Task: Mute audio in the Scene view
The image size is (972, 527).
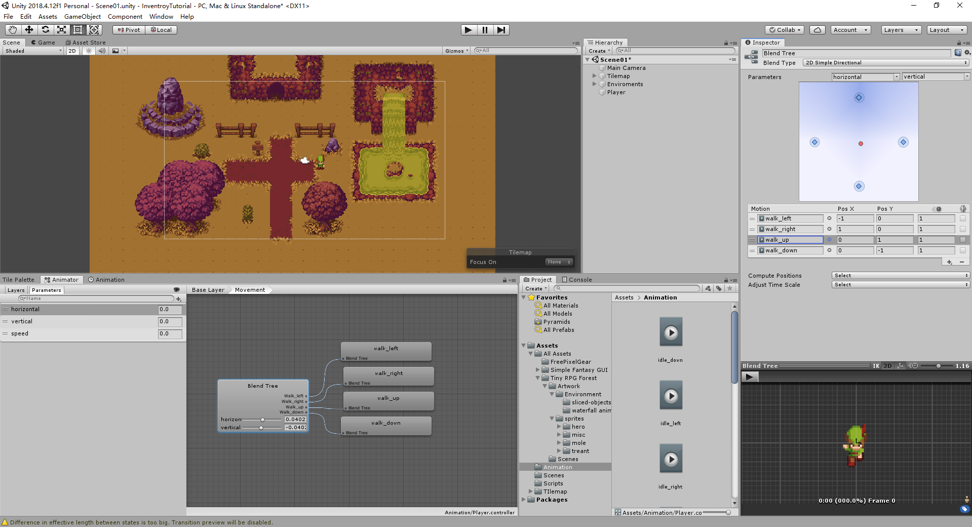Action: pos(102,51)
